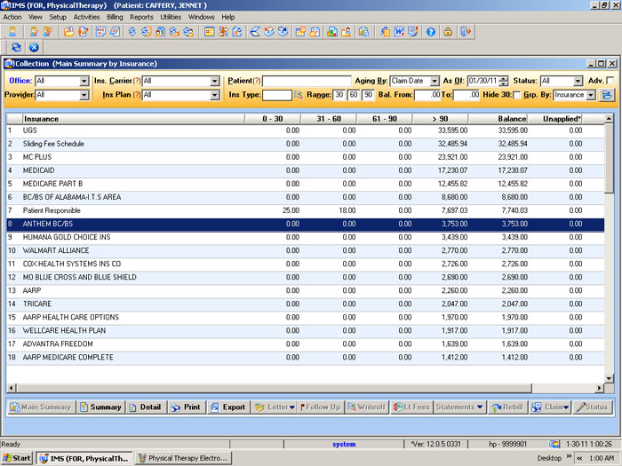Click the exit door icon in the toolbar
Screen dimensions: 622x466
tap(466, 32)
